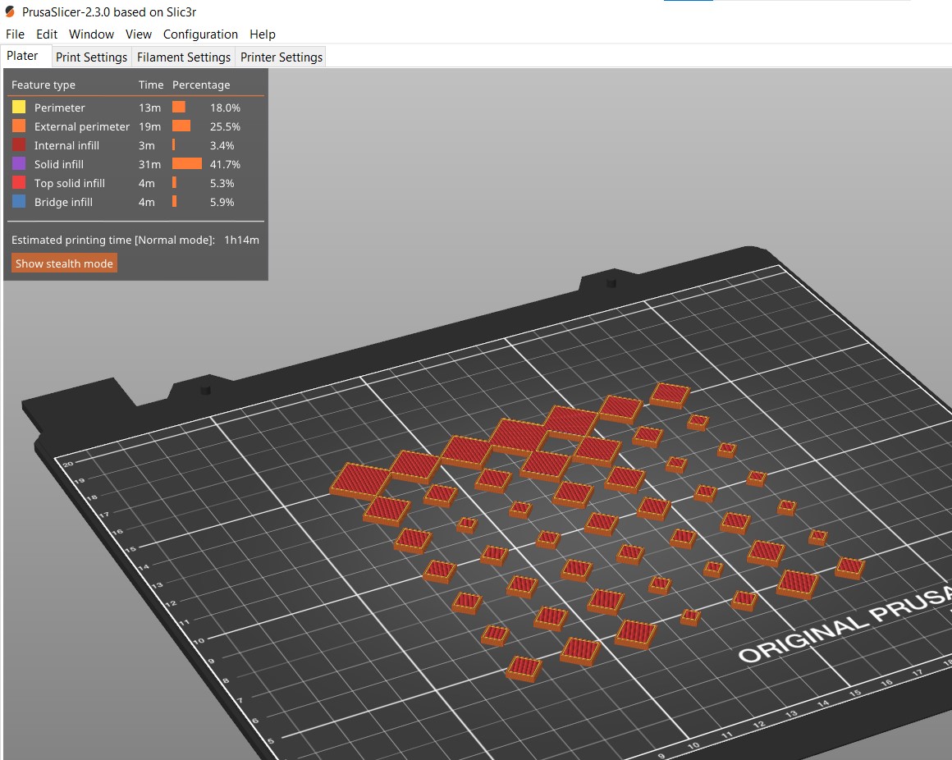Go to the Printer Settings tab
952x760 pixels.
[281, 57]
